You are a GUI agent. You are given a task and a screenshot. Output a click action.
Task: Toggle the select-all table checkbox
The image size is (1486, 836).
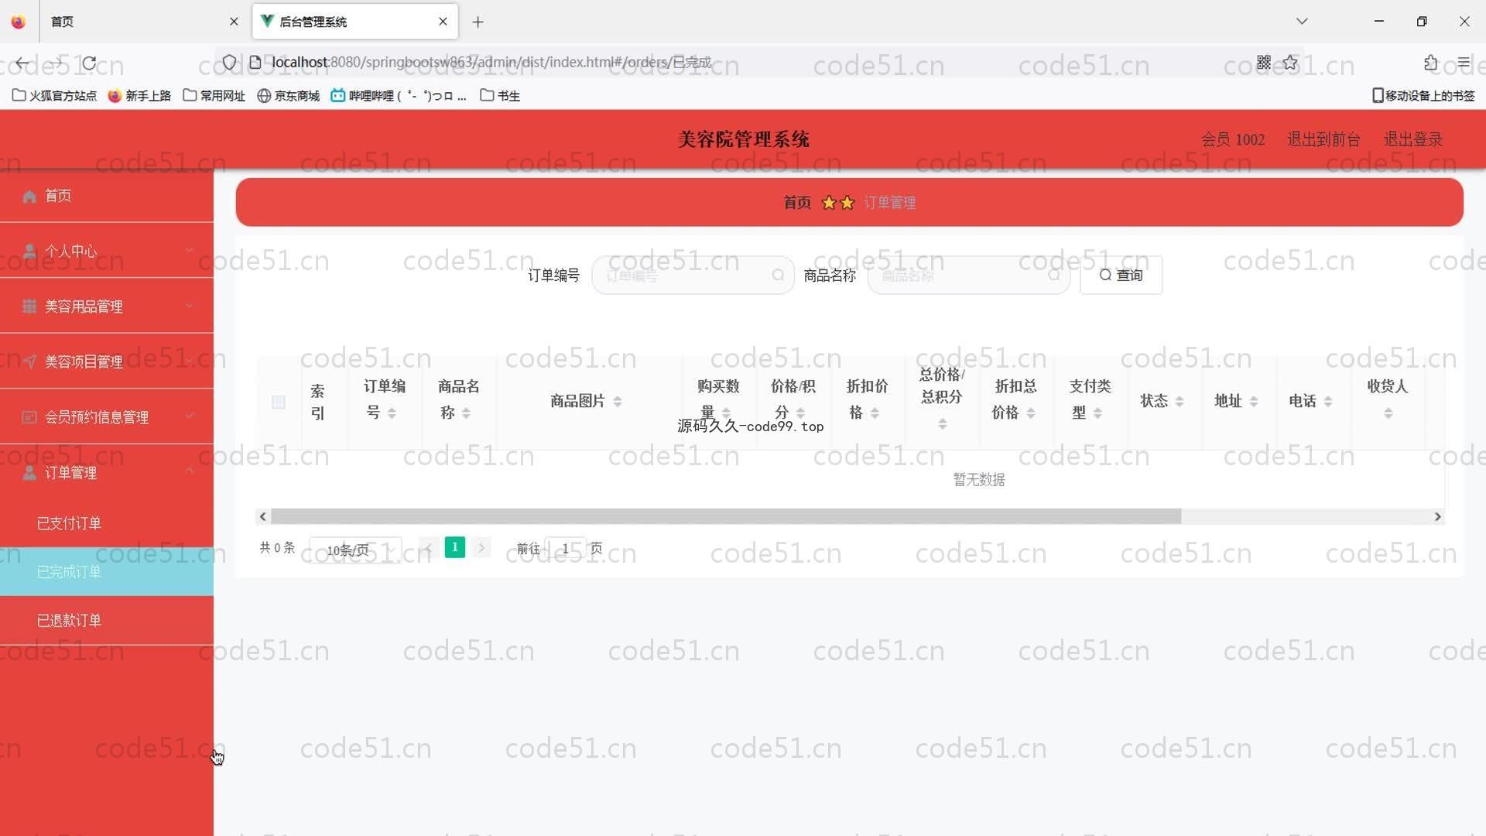[279, 403]
